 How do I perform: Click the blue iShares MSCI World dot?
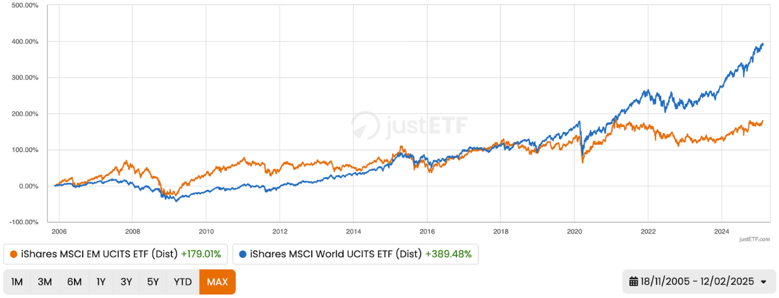[x=242, y=255]
